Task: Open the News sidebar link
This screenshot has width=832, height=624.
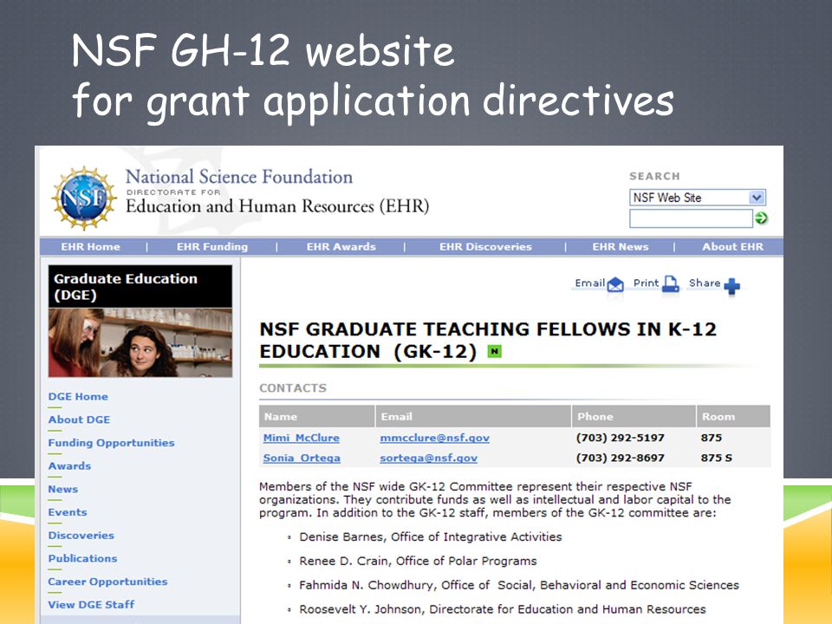Action: click(x=62, y=489)
